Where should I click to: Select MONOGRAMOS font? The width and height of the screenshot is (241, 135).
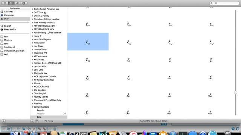tap(41, 87)
